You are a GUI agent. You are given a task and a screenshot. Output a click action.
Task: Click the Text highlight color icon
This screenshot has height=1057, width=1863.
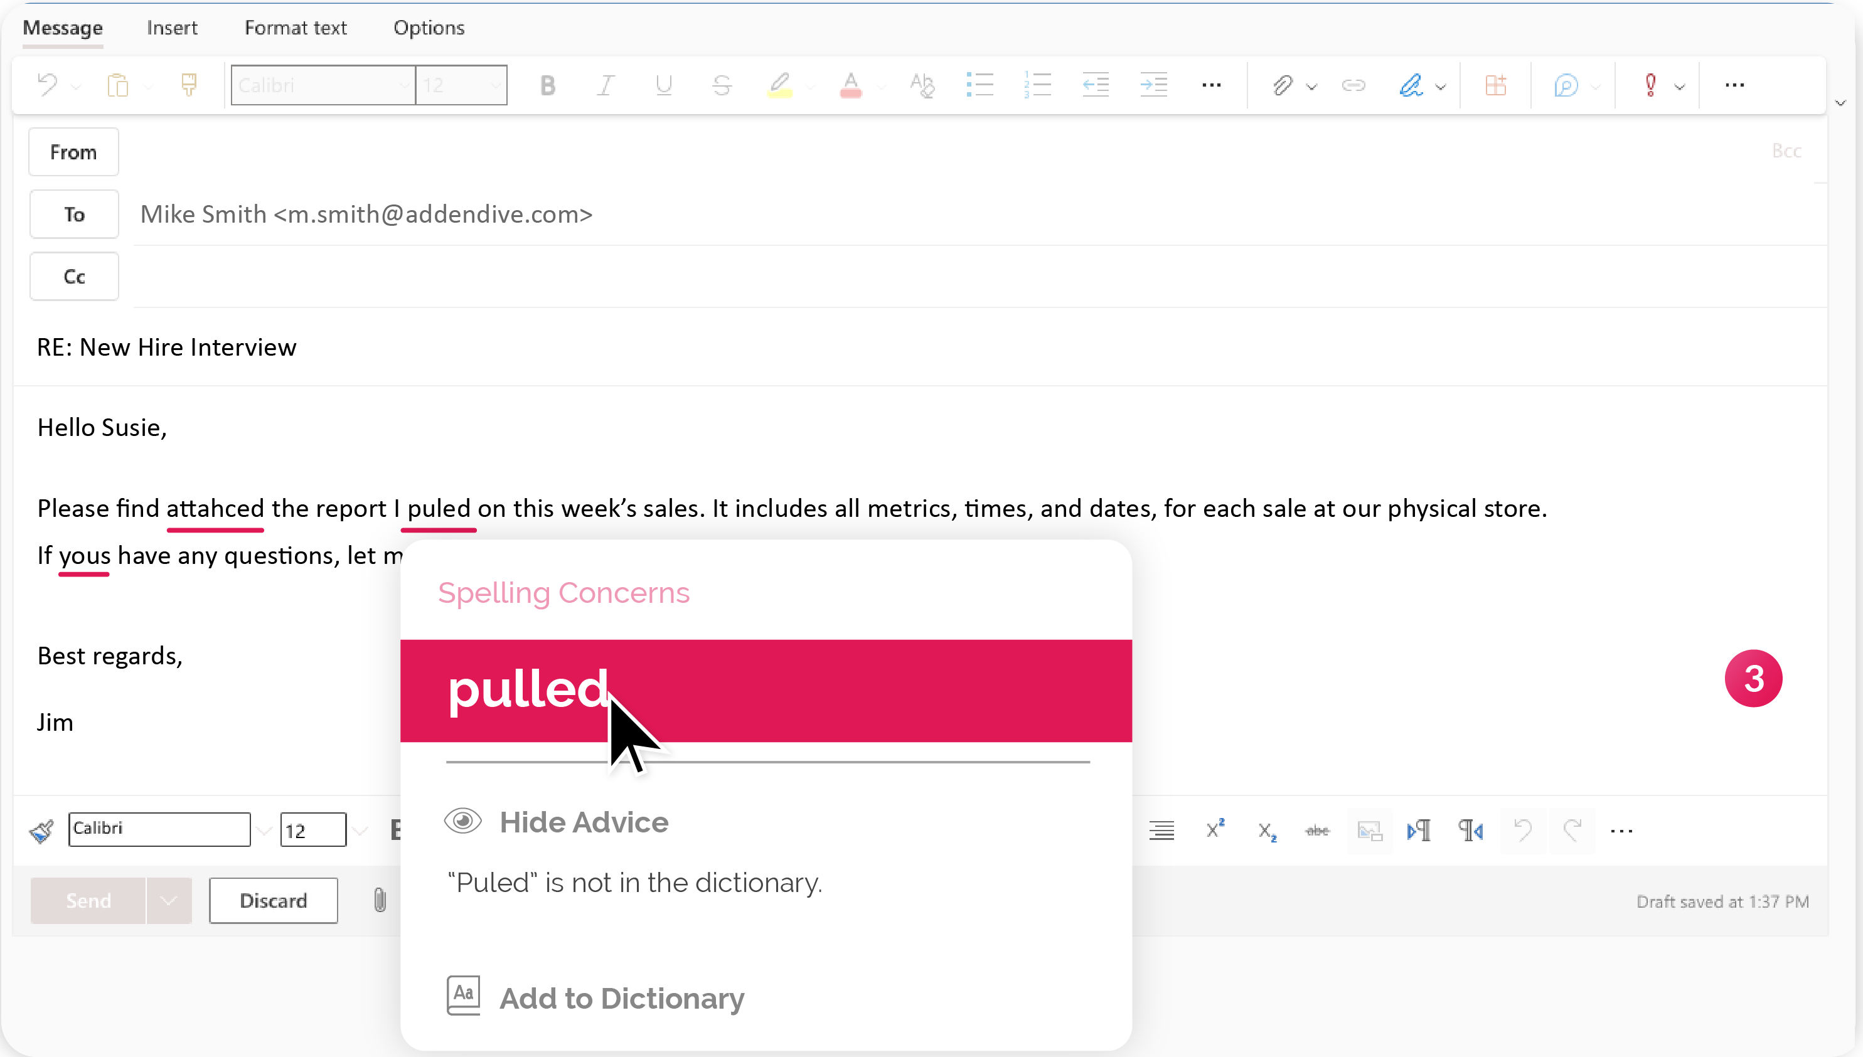tap(778, 83)
